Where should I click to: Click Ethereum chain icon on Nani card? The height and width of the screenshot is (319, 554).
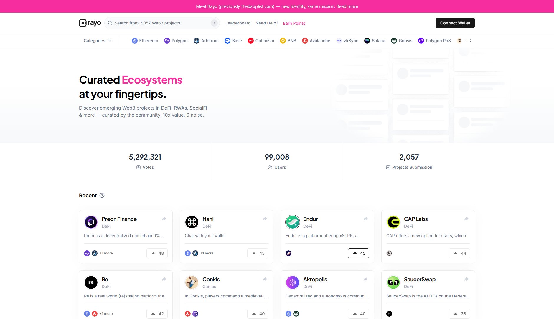point(188,253)
